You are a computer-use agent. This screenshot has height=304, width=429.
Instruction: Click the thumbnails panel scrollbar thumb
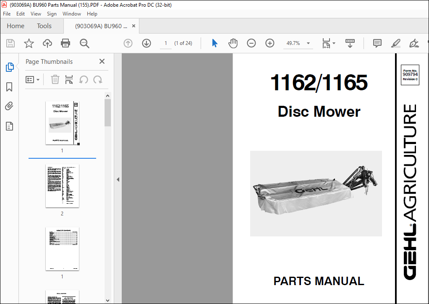[x=107, y=113]
